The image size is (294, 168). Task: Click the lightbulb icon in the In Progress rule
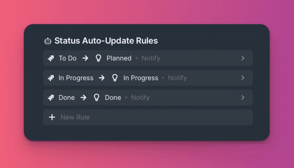pos(115,78)
